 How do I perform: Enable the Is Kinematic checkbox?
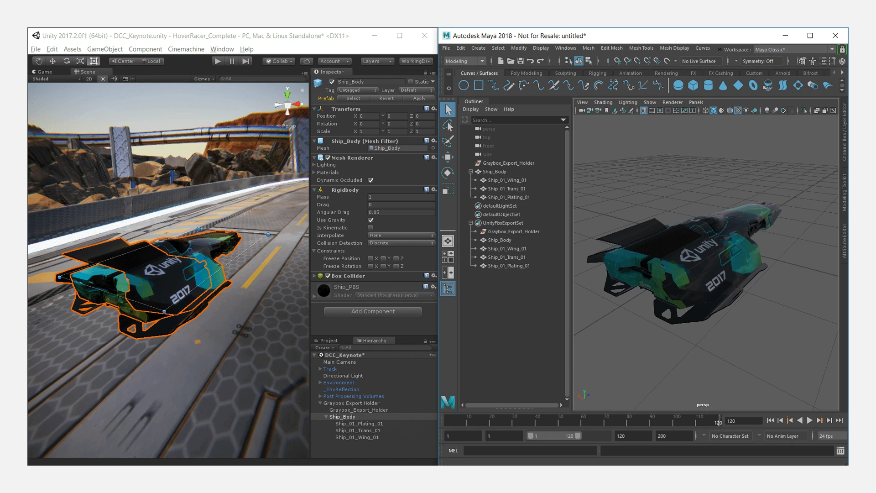point(370,228)
